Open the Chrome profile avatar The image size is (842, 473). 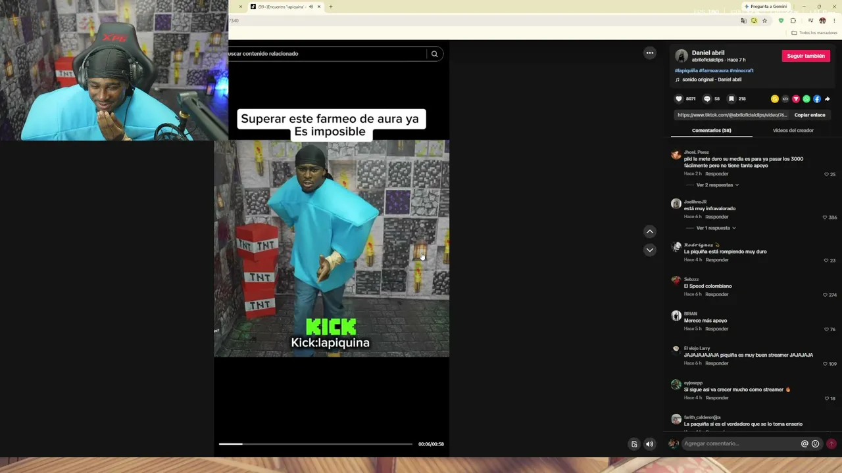(x=822, y=20)
